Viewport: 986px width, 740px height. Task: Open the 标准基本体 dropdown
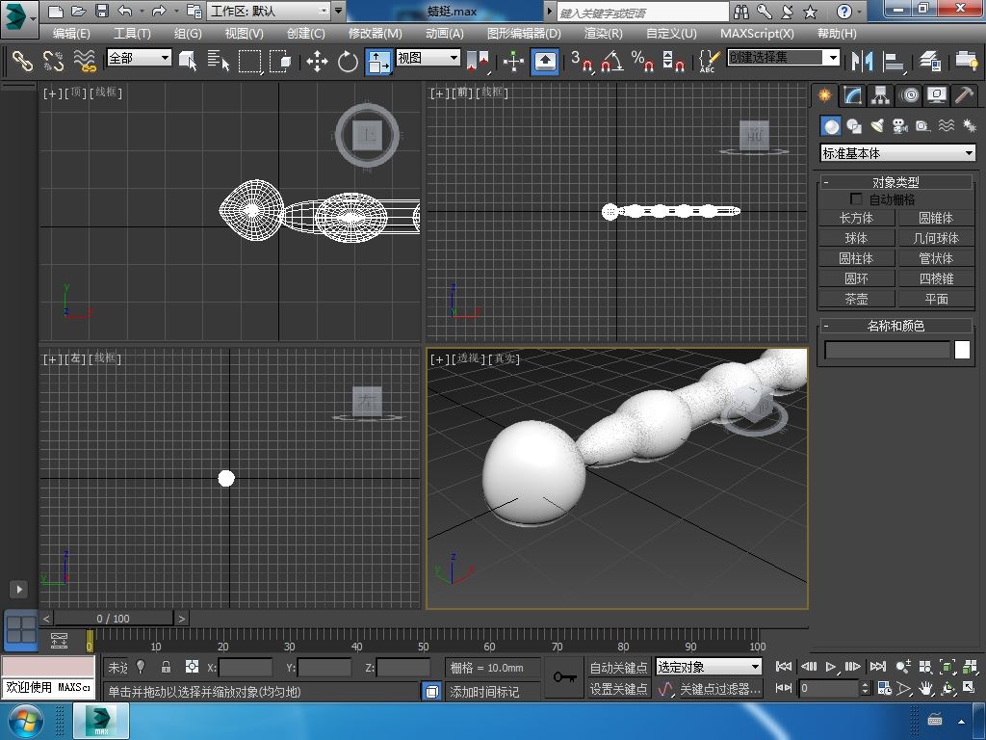pos(897,153)
